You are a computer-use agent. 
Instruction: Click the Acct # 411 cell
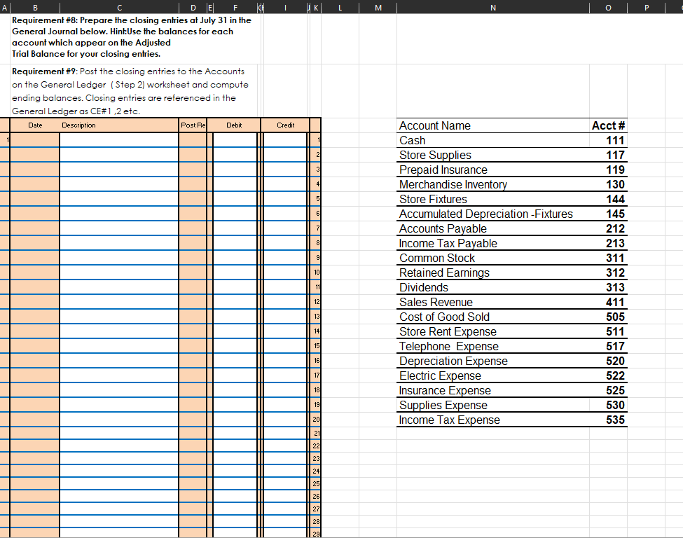(607, 302)
